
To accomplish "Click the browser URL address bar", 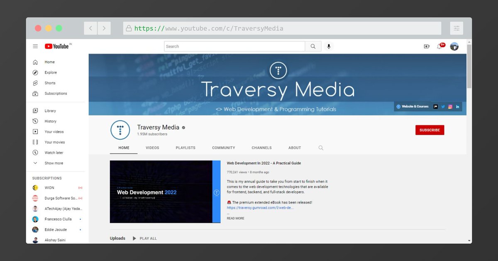I will click(282, 28).
